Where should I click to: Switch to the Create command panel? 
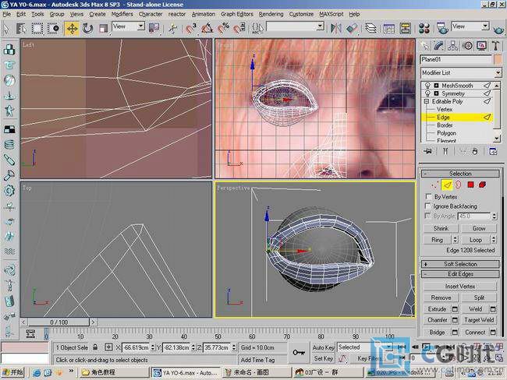coord(424,46)
